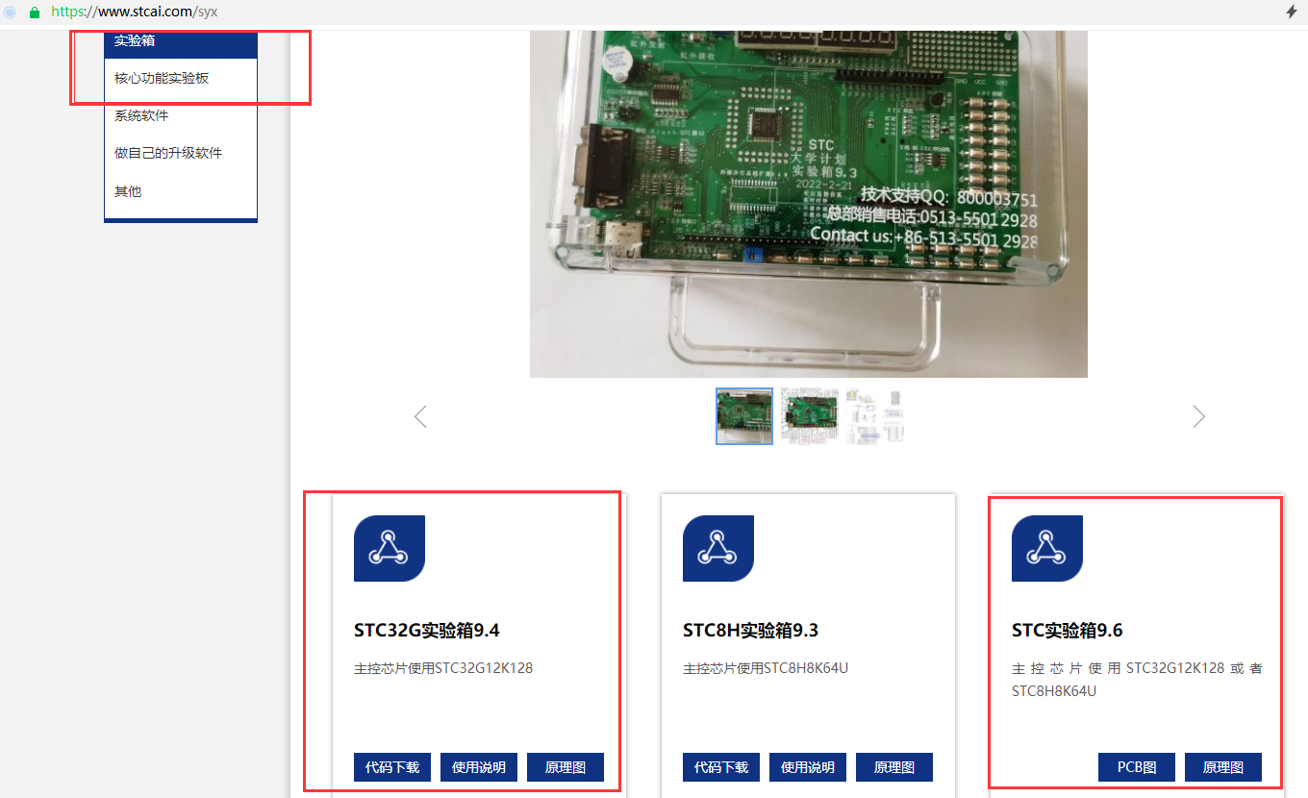Open 核心功能实验板 sidebar item
1308x798 pixels.
pyautogui.click(x=181, y=78)
